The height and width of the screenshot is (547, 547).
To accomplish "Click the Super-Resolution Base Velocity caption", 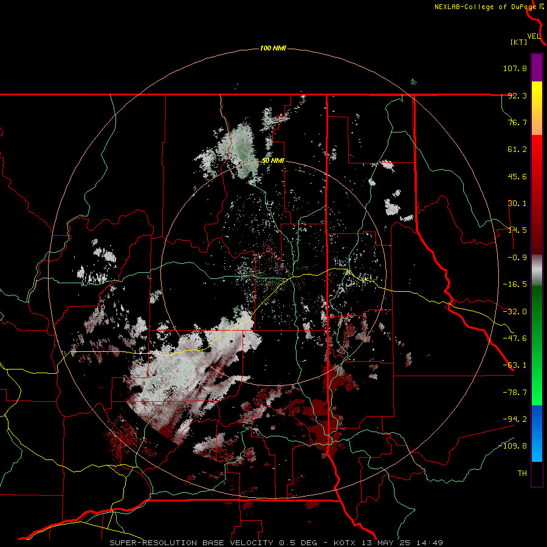I will click(277, 543).
